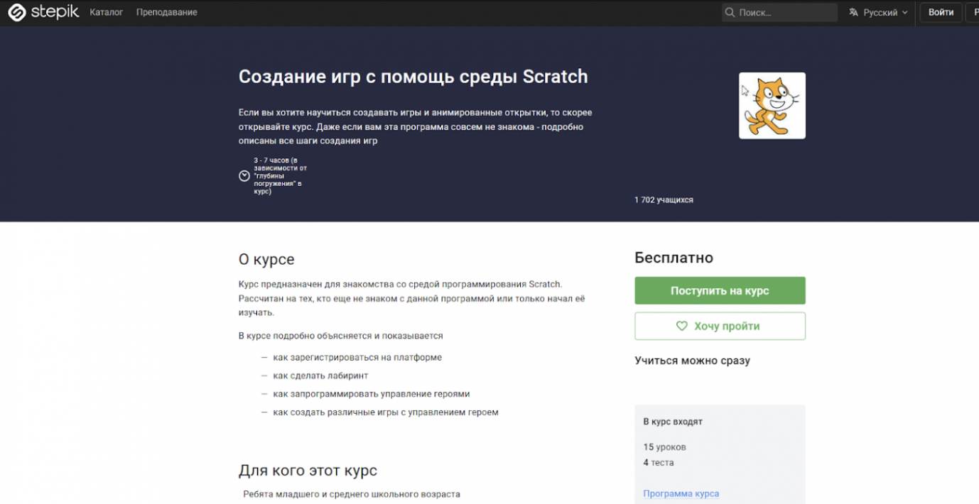Screen dimensions: 979x504
Task: Click the 4 теста text
Action: (x=659, y=463)
